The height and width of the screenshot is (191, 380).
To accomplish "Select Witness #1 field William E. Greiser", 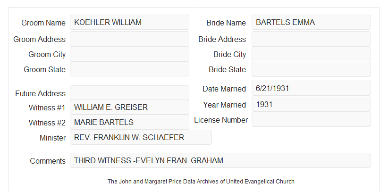I will click(129, 107).
